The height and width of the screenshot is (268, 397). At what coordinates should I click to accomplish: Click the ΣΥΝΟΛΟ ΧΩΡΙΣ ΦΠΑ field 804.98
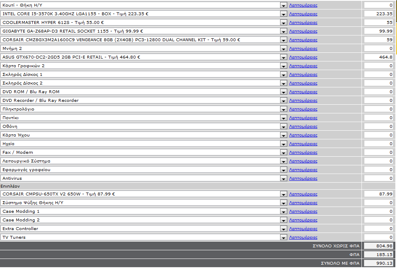pyautogui.click(x=379, y=246)
